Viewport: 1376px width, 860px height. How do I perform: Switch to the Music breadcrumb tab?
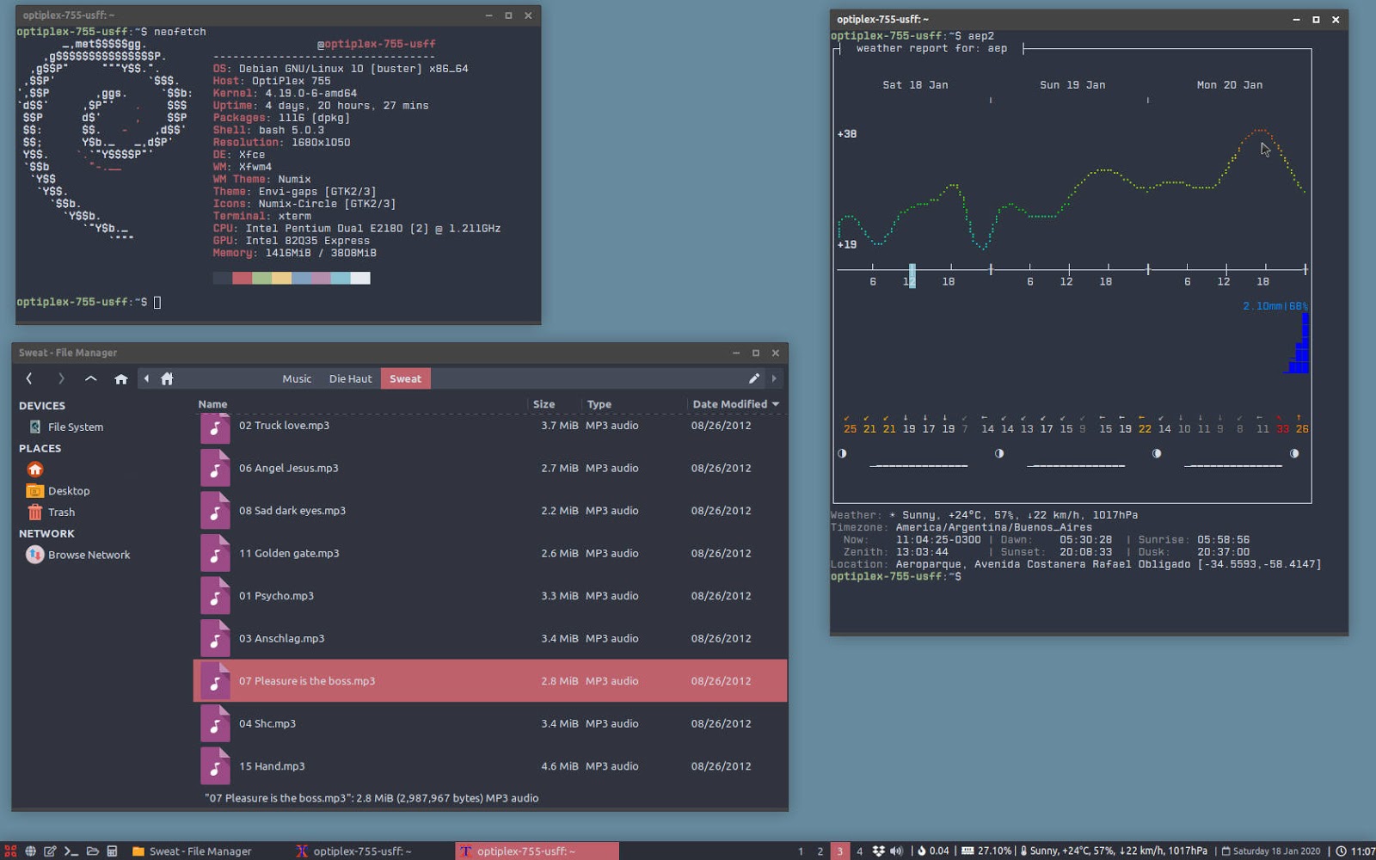pyautogui.click(x=297, y=378)
